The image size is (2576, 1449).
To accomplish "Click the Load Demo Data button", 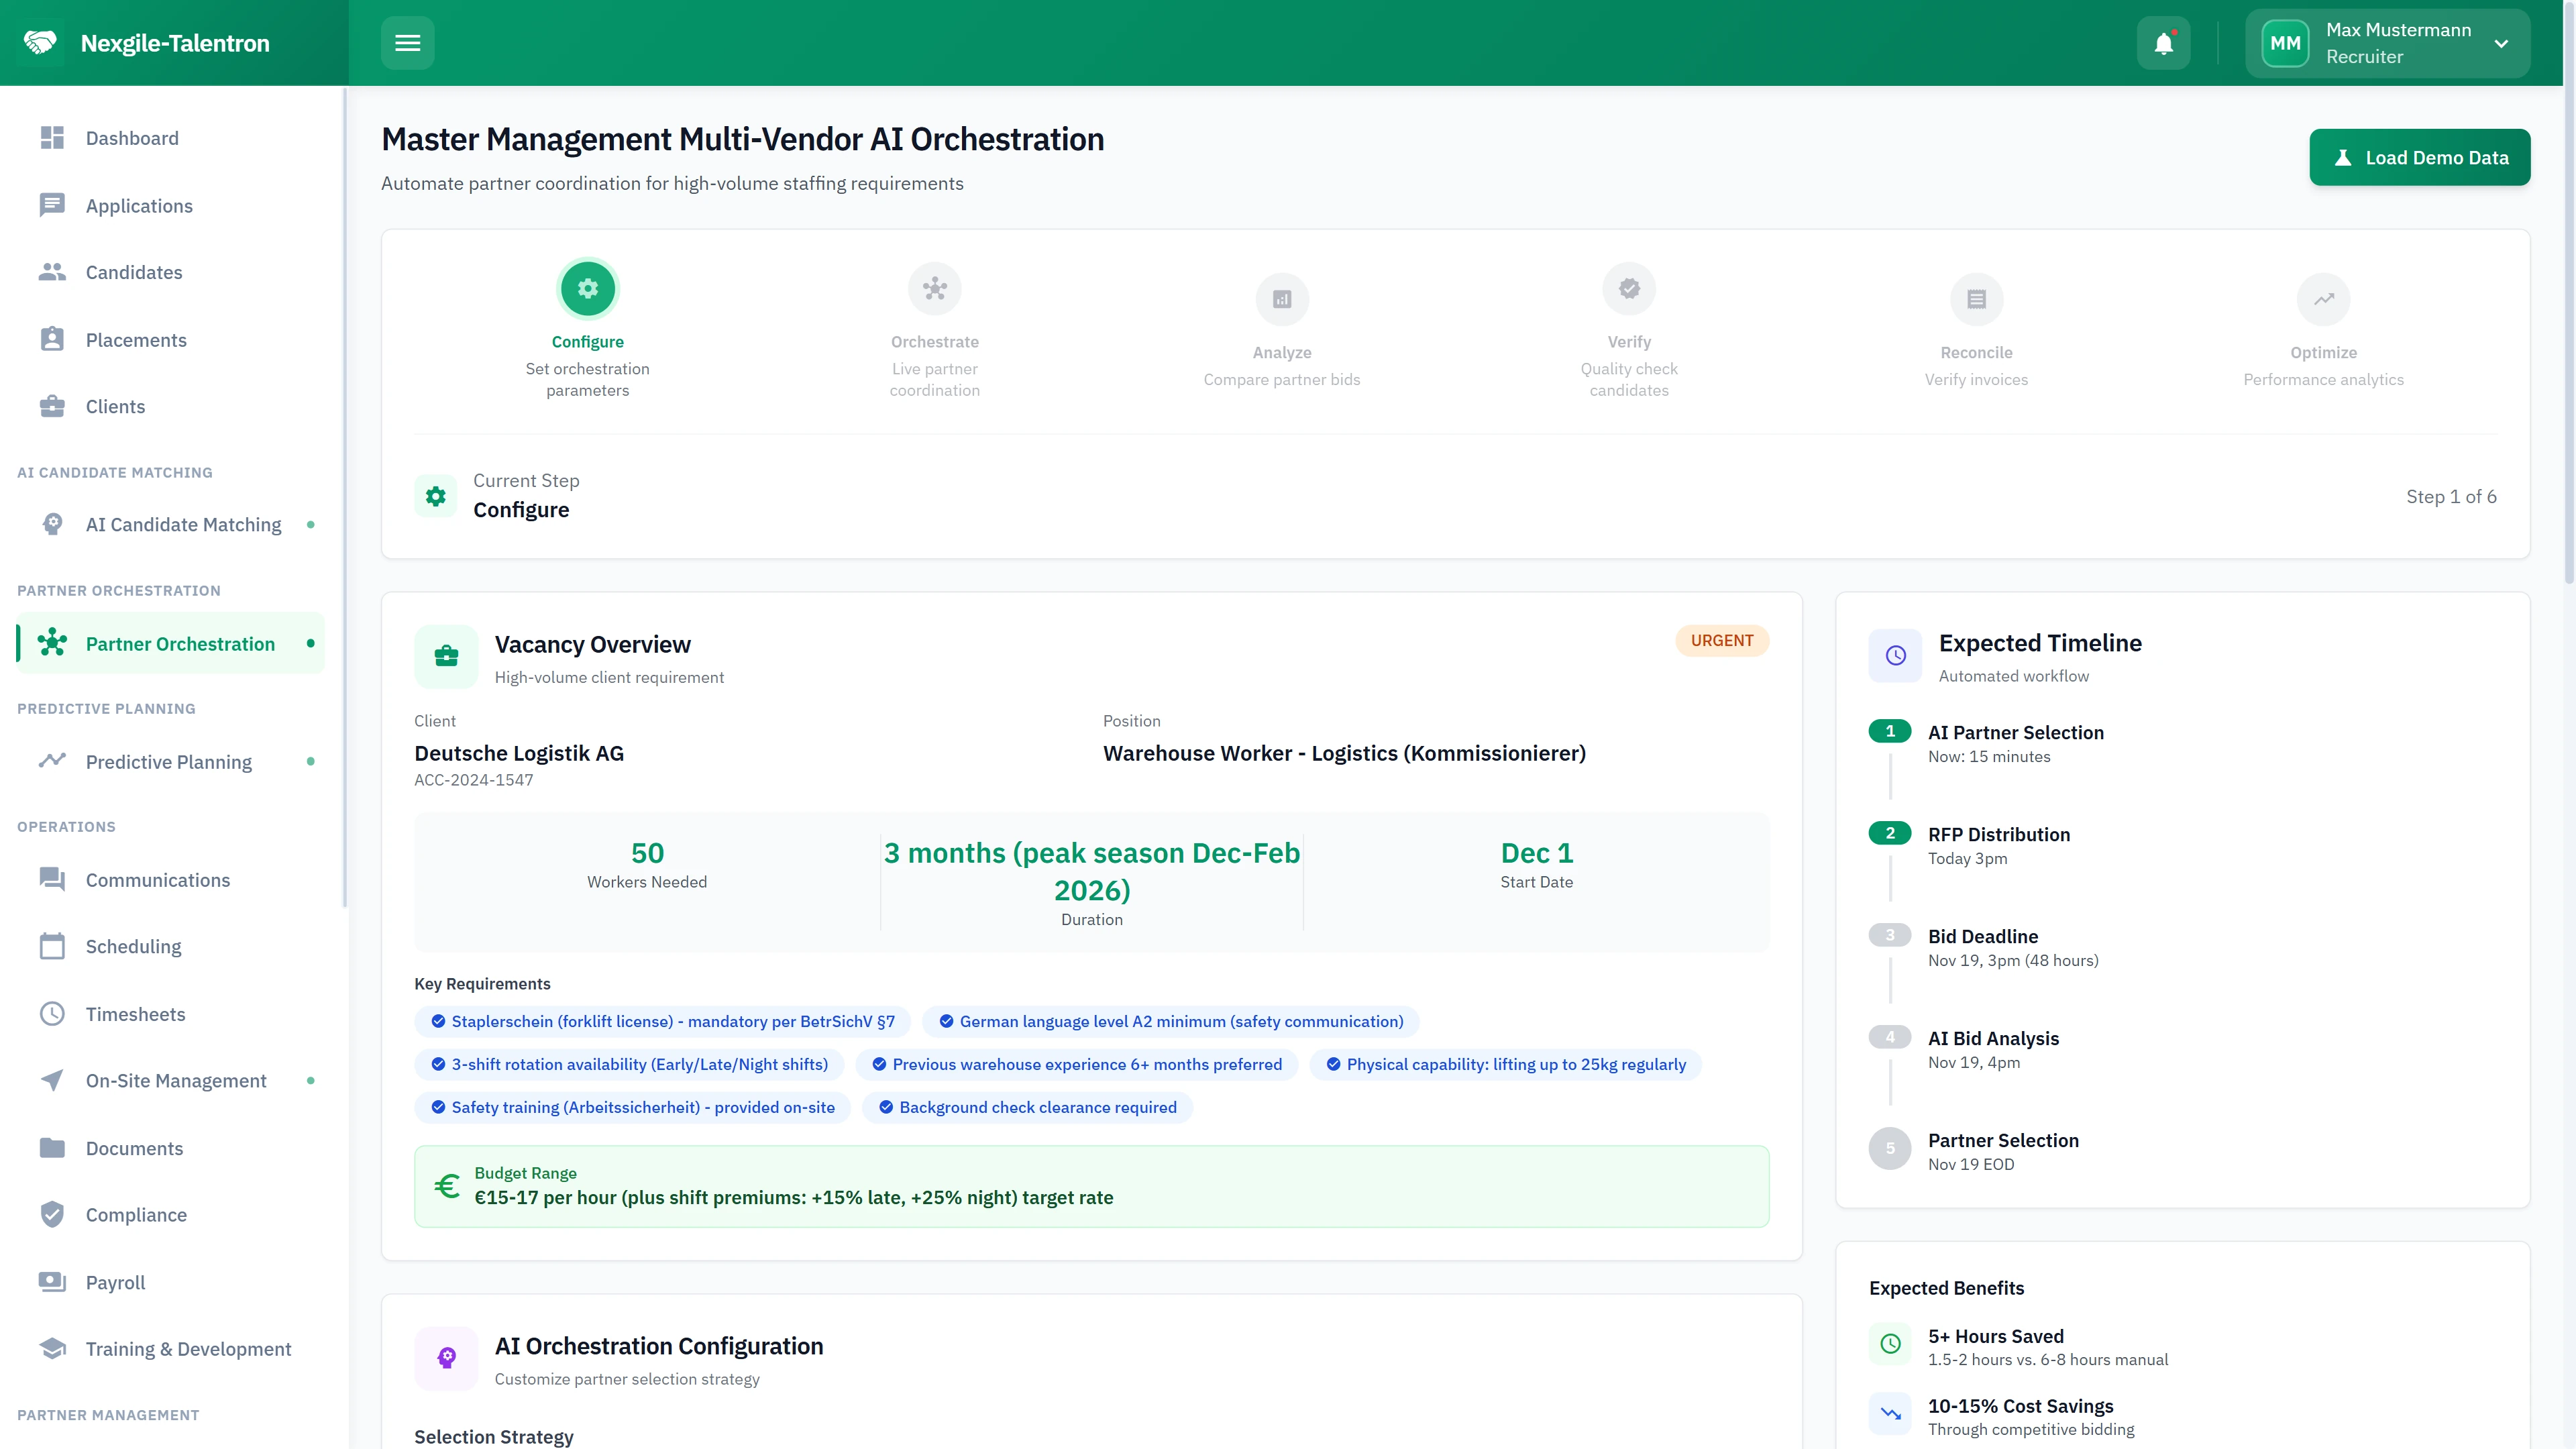I will 2419,157.
